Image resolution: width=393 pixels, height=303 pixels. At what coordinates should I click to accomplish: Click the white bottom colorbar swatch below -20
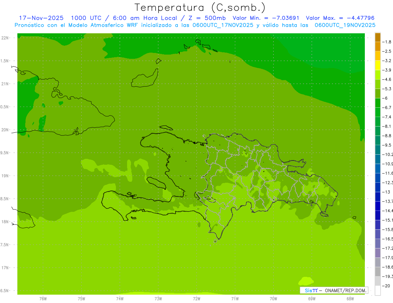point(378,291)
